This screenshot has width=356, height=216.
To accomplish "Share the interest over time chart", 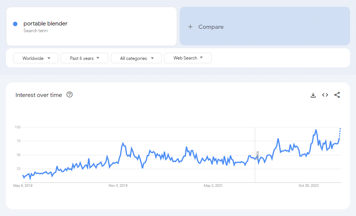I will [x=337, y=95].
